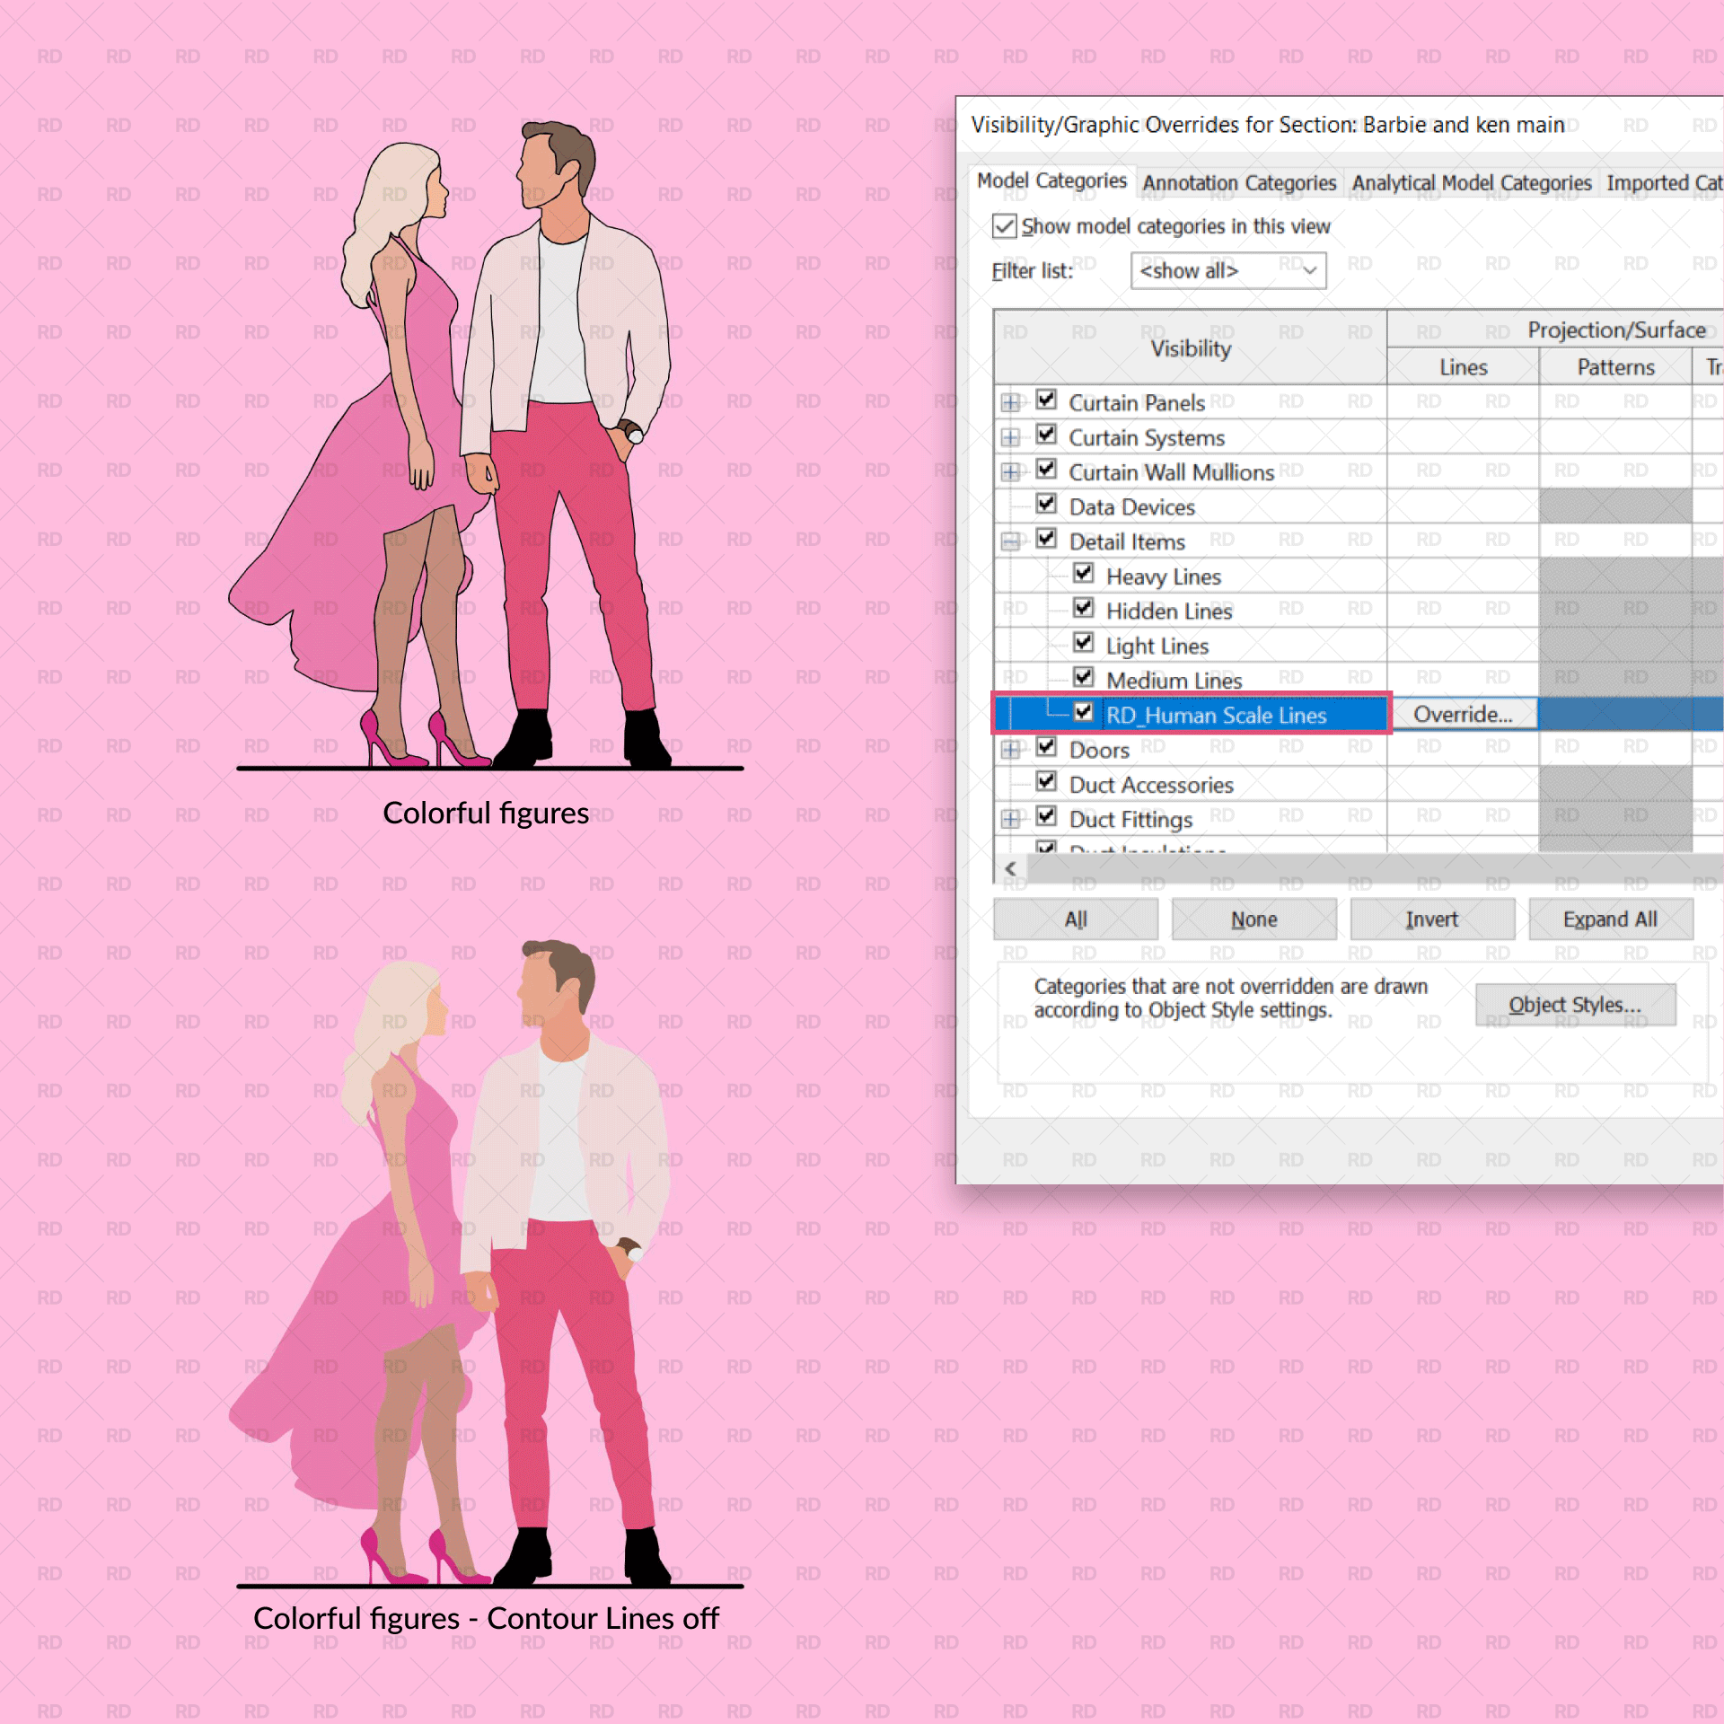1724x1724 pixels.
Task: Click the Expand All button
Action: (x=1610, y=919)
